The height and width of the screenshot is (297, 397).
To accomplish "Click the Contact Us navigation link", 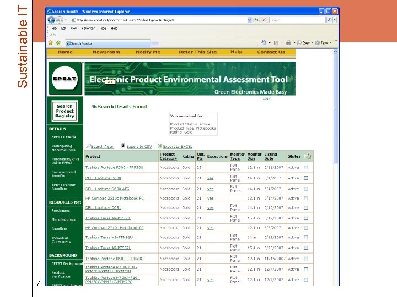I will (271, 52).
